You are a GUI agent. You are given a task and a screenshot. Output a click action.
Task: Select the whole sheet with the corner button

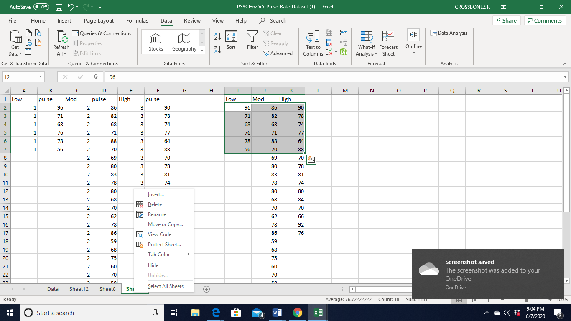click(6, 91)
